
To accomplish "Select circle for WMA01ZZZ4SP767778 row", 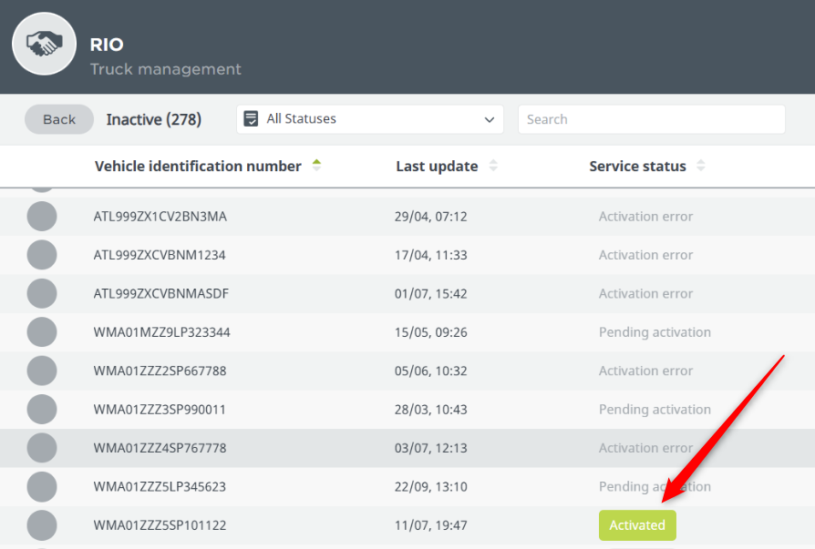I will [42, 448].
